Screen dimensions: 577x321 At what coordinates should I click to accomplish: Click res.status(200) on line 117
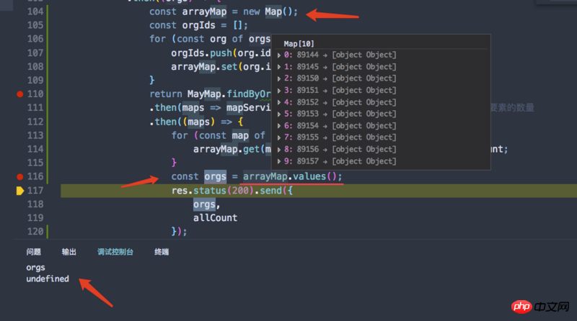tap(212, 191)
